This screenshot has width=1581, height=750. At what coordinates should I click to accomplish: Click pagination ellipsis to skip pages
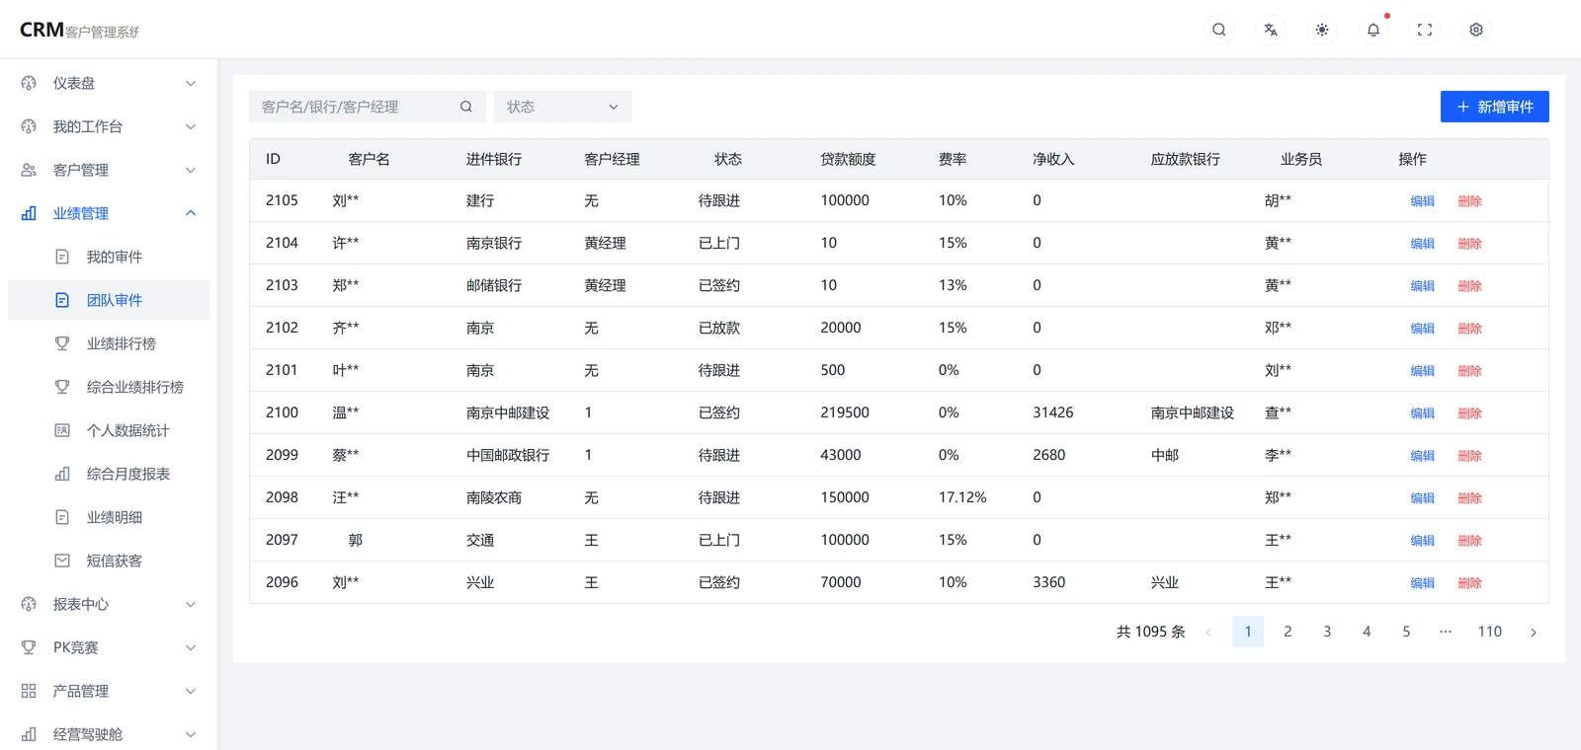pyautogui.click(x=1446, y=632)
